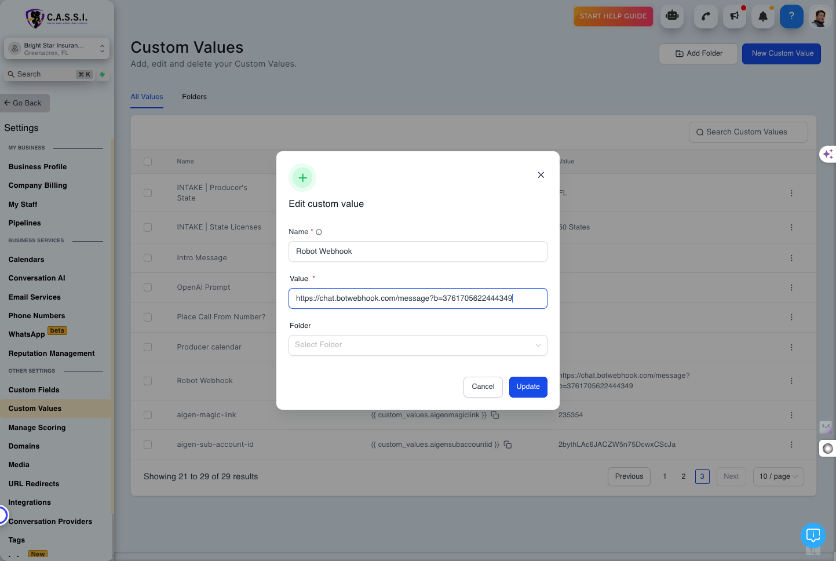Switch to the Folders tab
Image resolution: width=836 pixels, height=561 pixels.
(194, 97)
